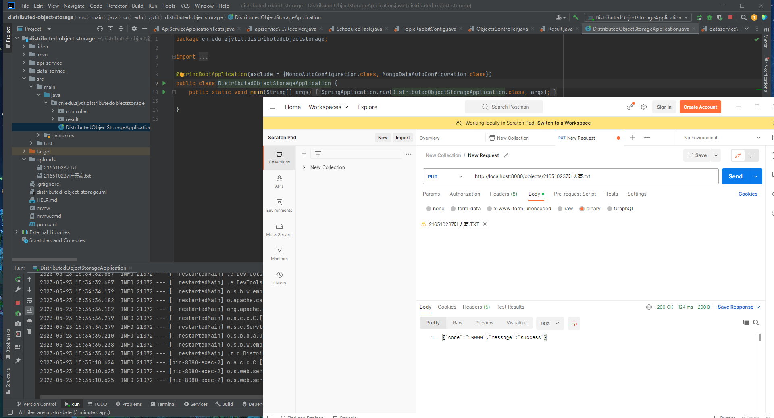
Task: Open the Refactor menu
Action: 117,6
